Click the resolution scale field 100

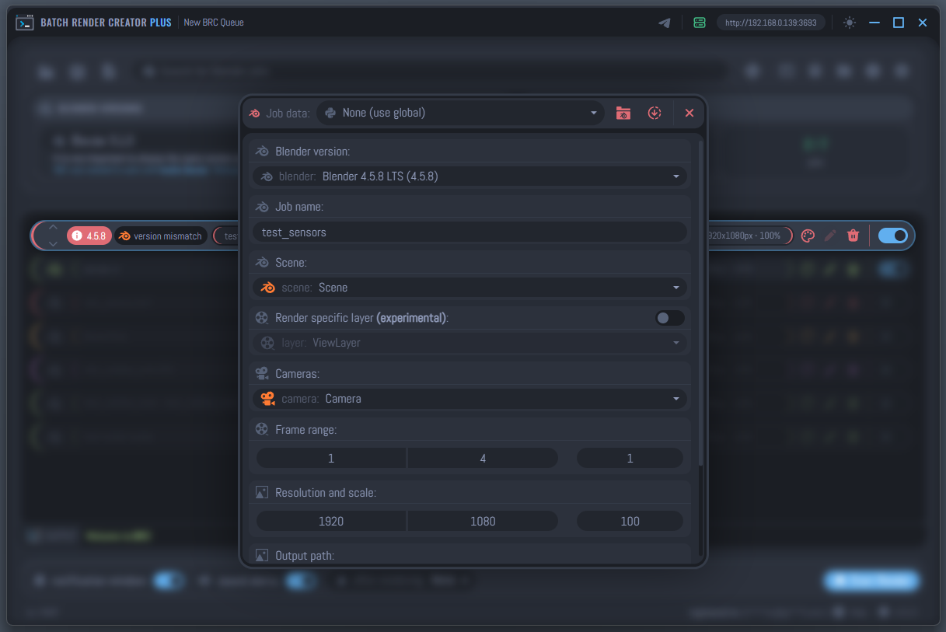[630, 522]
